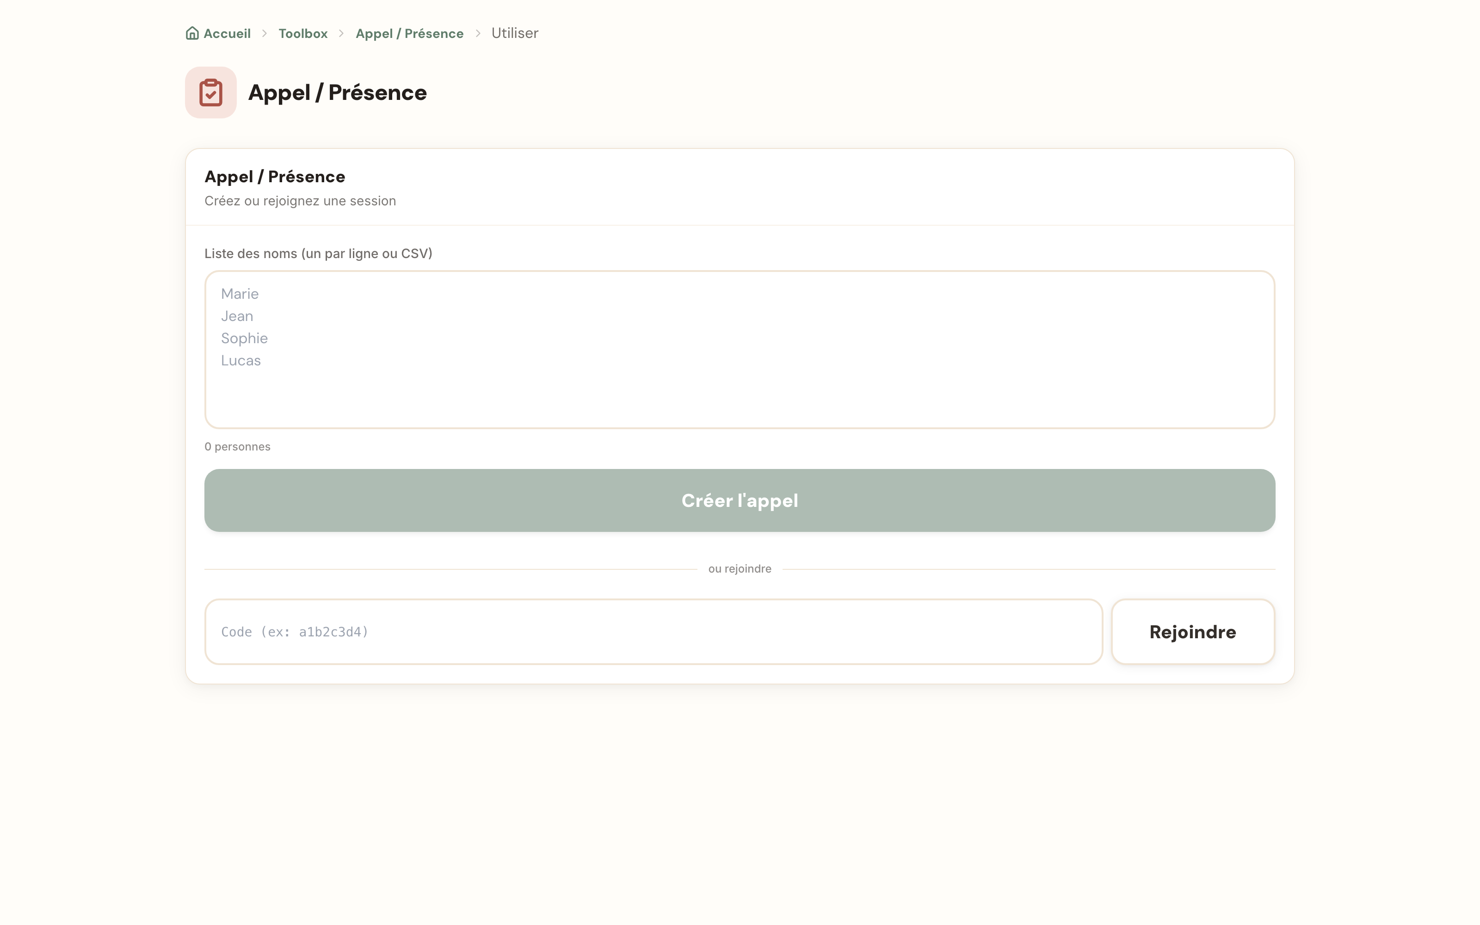Viewport: 1480px width, 925px height.
Task: Click the 'Liste des noms' label
Action: (319, 253)
